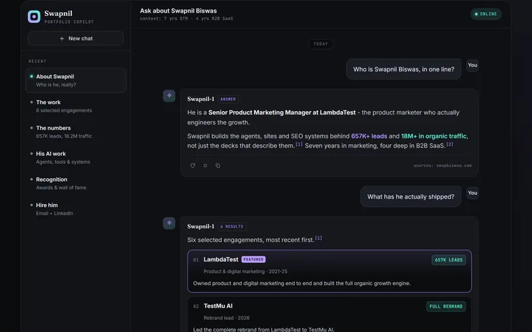Click the You avatar on the second question
The width and height of the screenshot is (532, 332).
(x=472, y=193)
